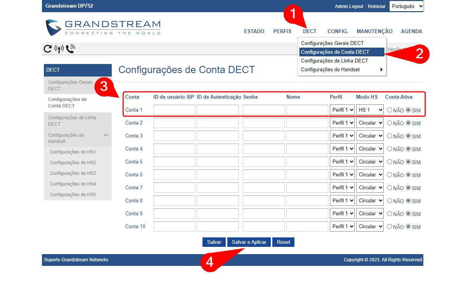Click the Reset button

coord(283,242)
